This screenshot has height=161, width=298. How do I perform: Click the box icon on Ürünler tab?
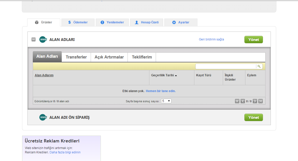point(37,22)
